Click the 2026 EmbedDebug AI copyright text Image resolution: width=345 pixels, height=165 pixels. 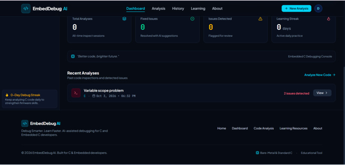[x=64, y=153]
